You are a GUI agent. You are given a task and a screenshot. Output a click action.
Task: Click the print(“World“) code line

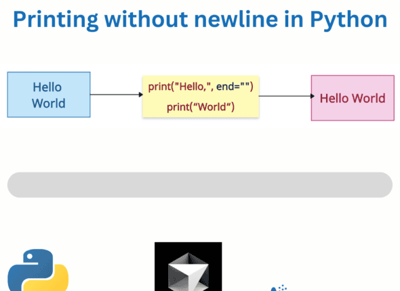tap(201, 107)
